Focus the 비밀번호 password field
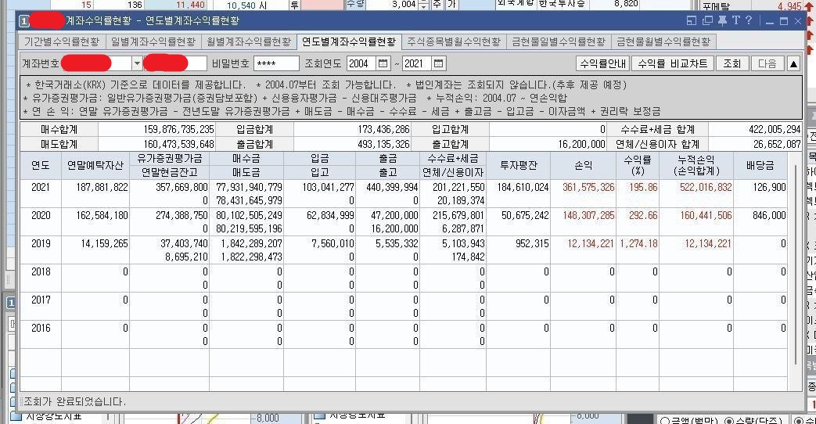Image resolution: width=816 pixels, height=424 pixels. (x=276, y=63)
